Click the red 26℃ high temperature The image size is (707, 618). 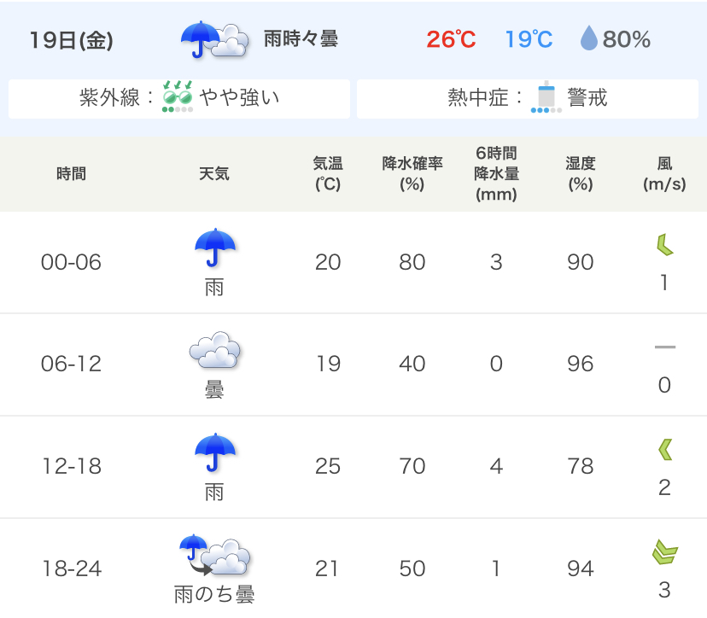pyautogui.click(x=451, y=39)
